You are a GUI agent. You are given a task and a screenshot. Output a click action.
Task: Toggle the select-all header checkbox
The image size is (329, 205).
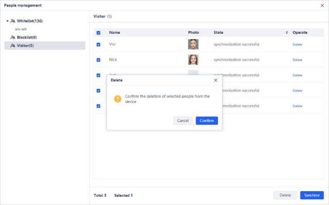click(x=99, y=32)
